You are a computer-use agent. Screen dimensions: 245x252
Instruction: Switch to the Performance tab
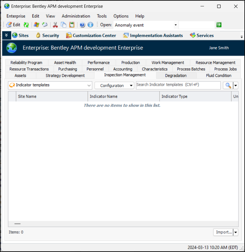[x=99, y=62]
